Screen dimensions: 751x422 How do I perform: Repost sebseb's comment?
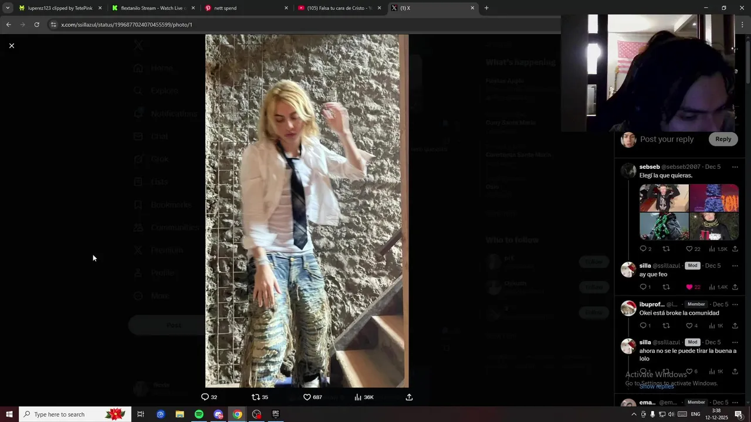point(666,249)
